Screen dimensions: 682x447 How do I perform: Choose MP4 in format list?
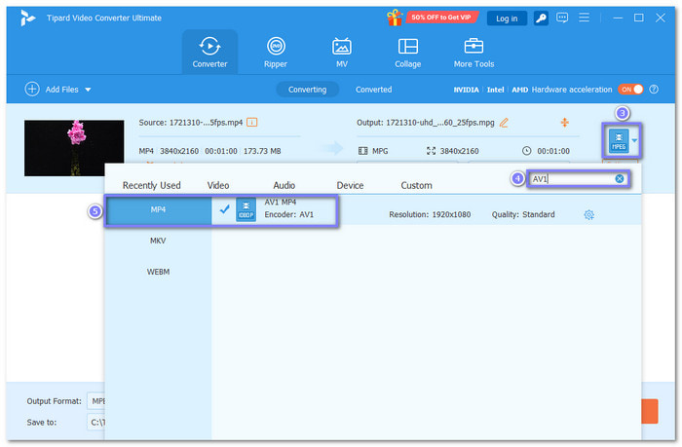coord(158,209)
